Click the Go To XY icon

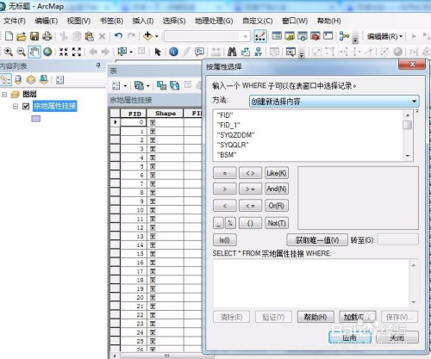258,52
